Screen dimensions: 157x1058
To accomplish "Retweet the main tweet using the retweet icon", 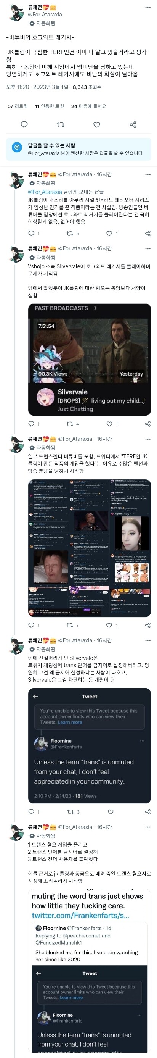I will (x=60, y=124).
